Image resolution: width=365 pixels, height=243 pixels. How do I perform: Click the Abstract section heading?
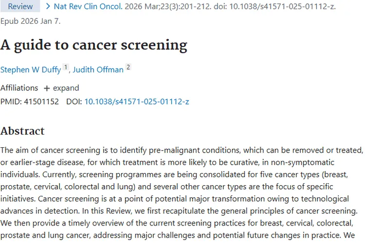22,131
